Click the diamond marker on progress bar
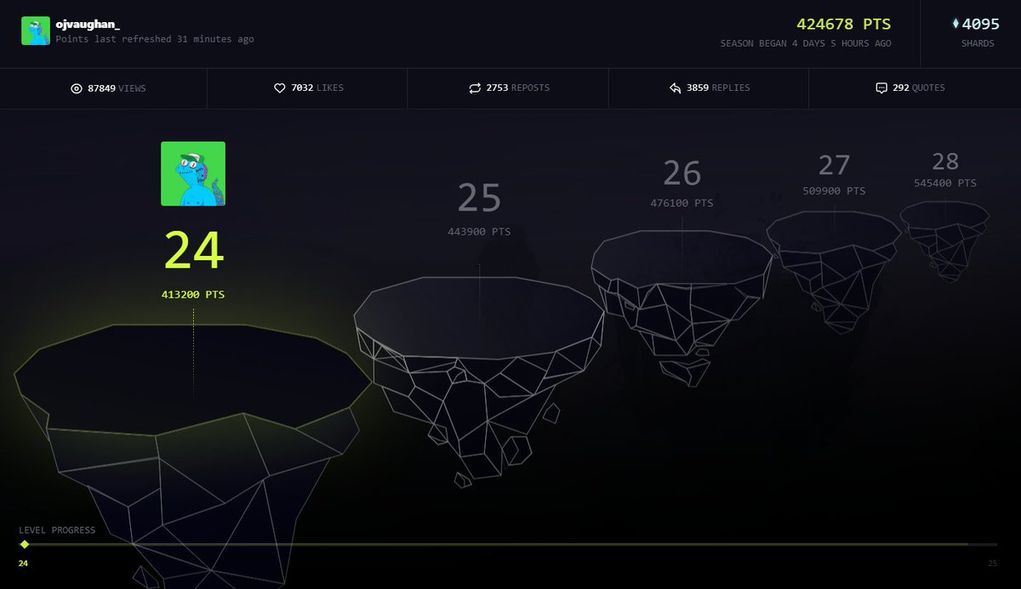Screen dimensions: 1021x589 (x=24, y=544)
